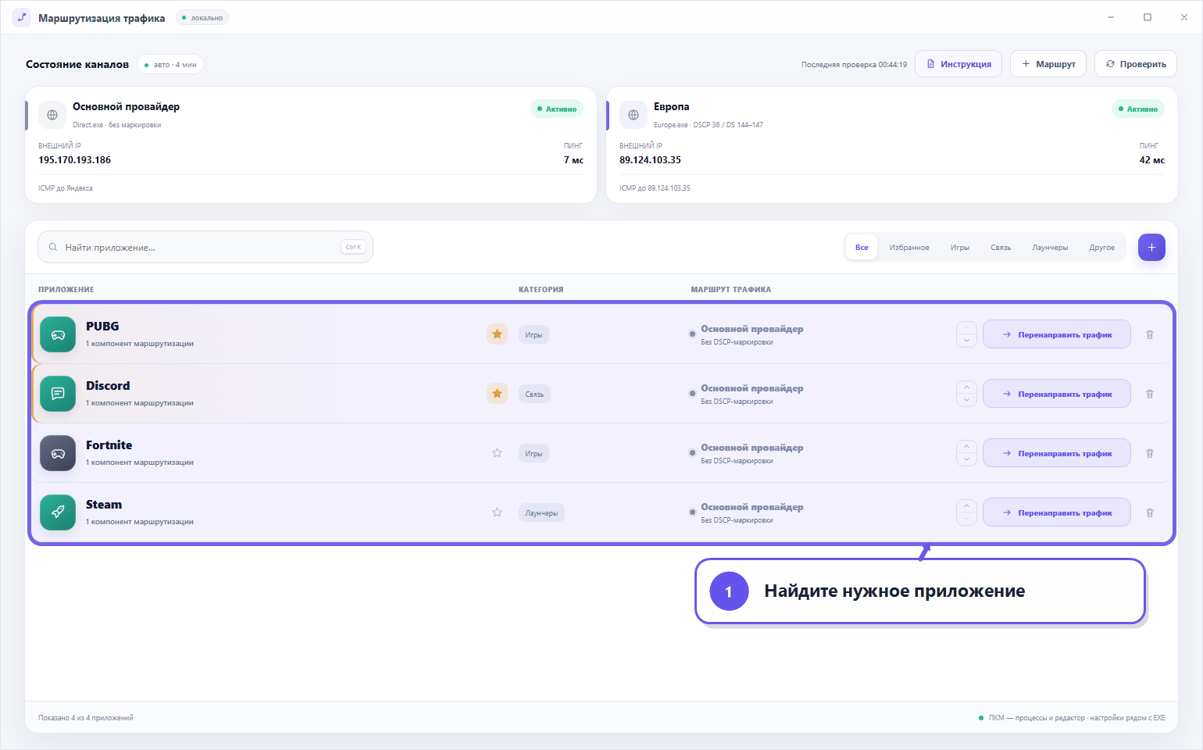Add a new route with Маршрут button

tap(1048, 64)
